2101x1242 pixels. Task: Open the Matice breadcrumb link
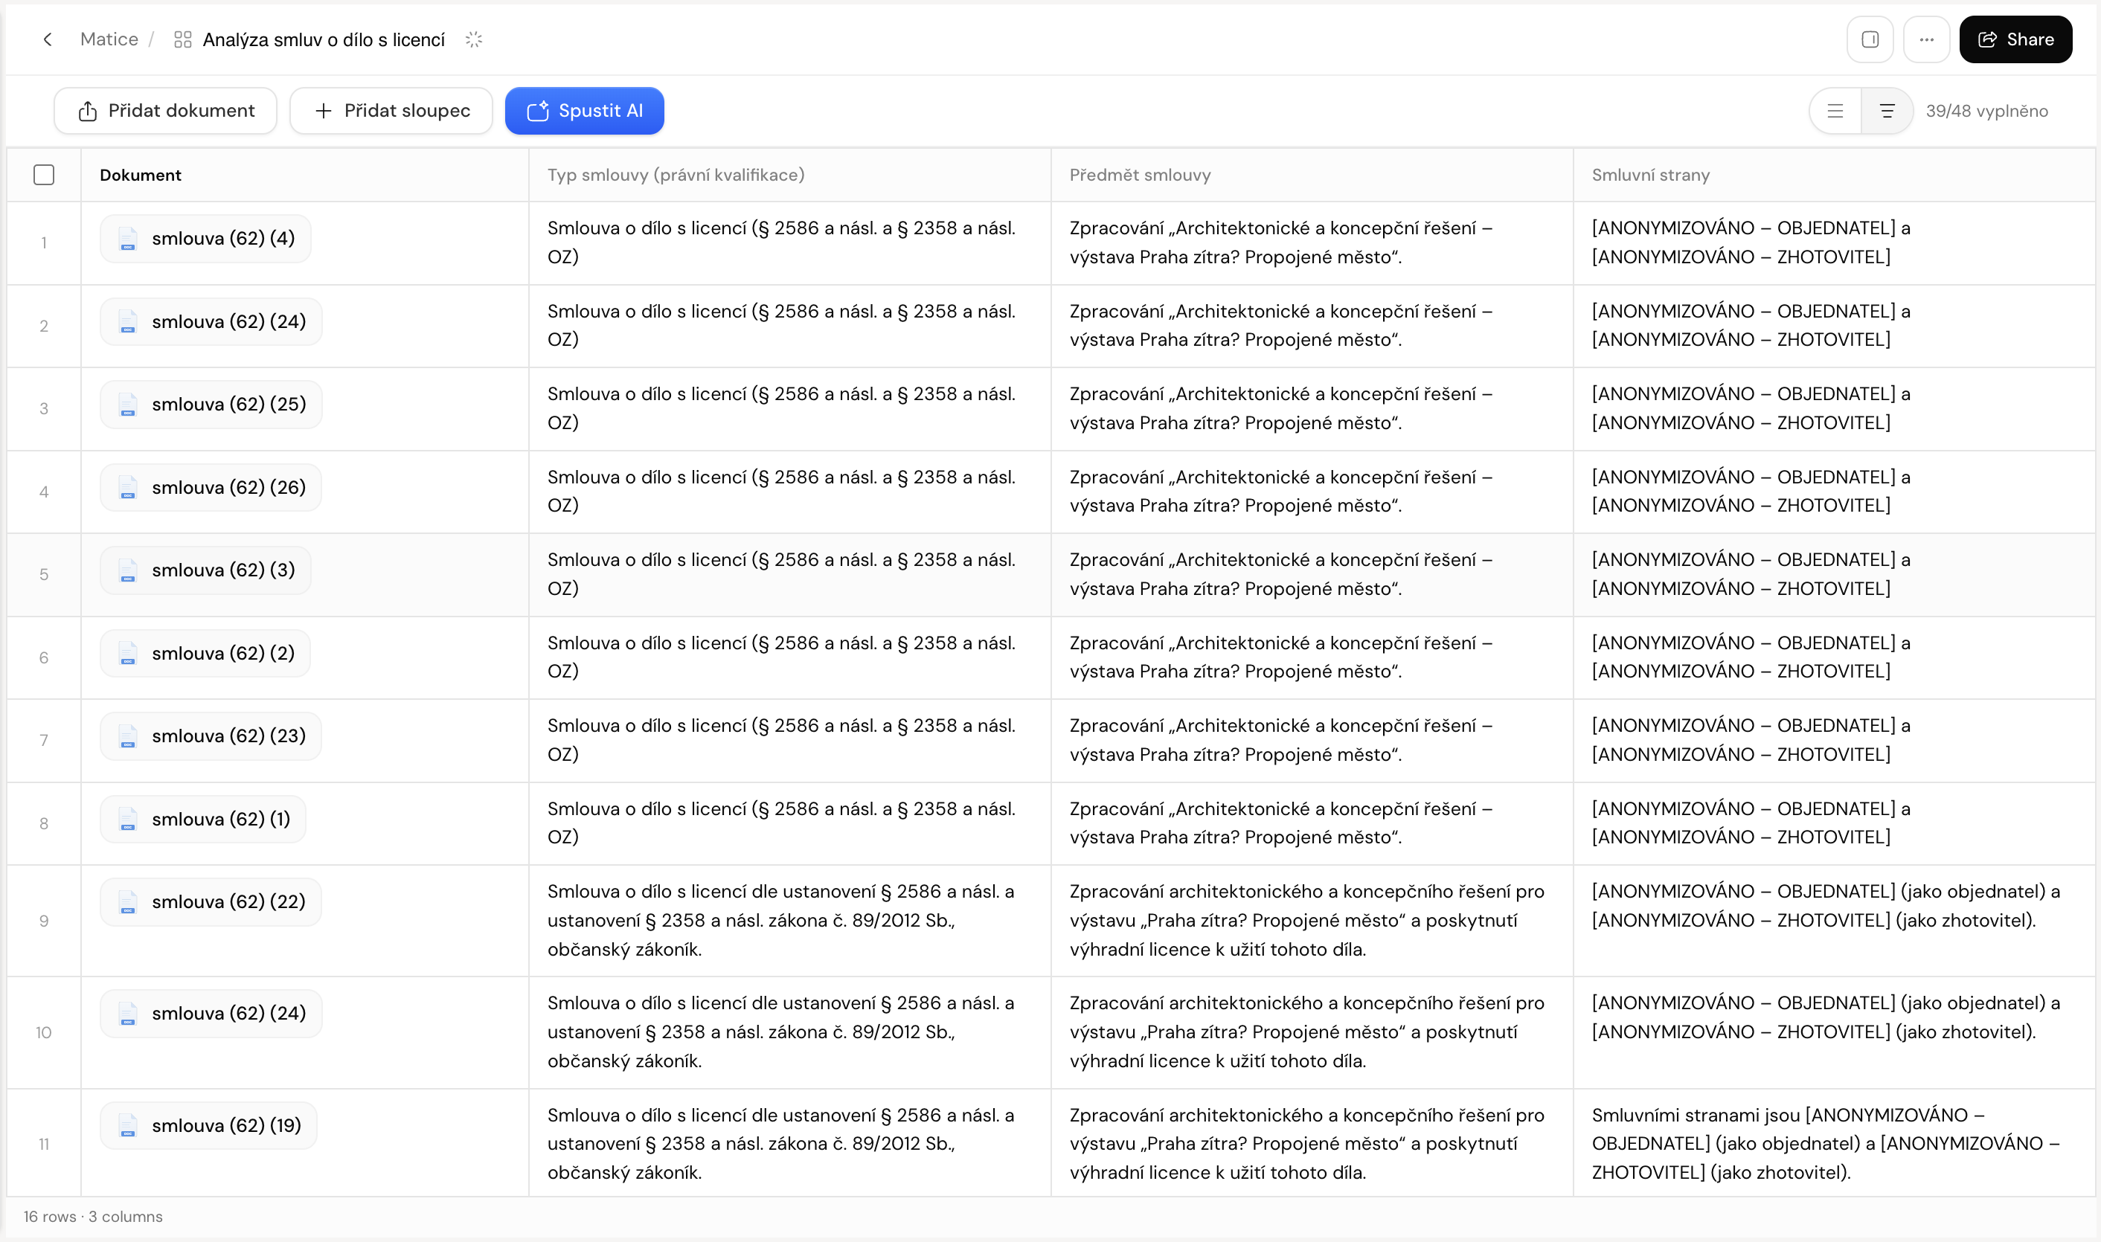(109, 39)
